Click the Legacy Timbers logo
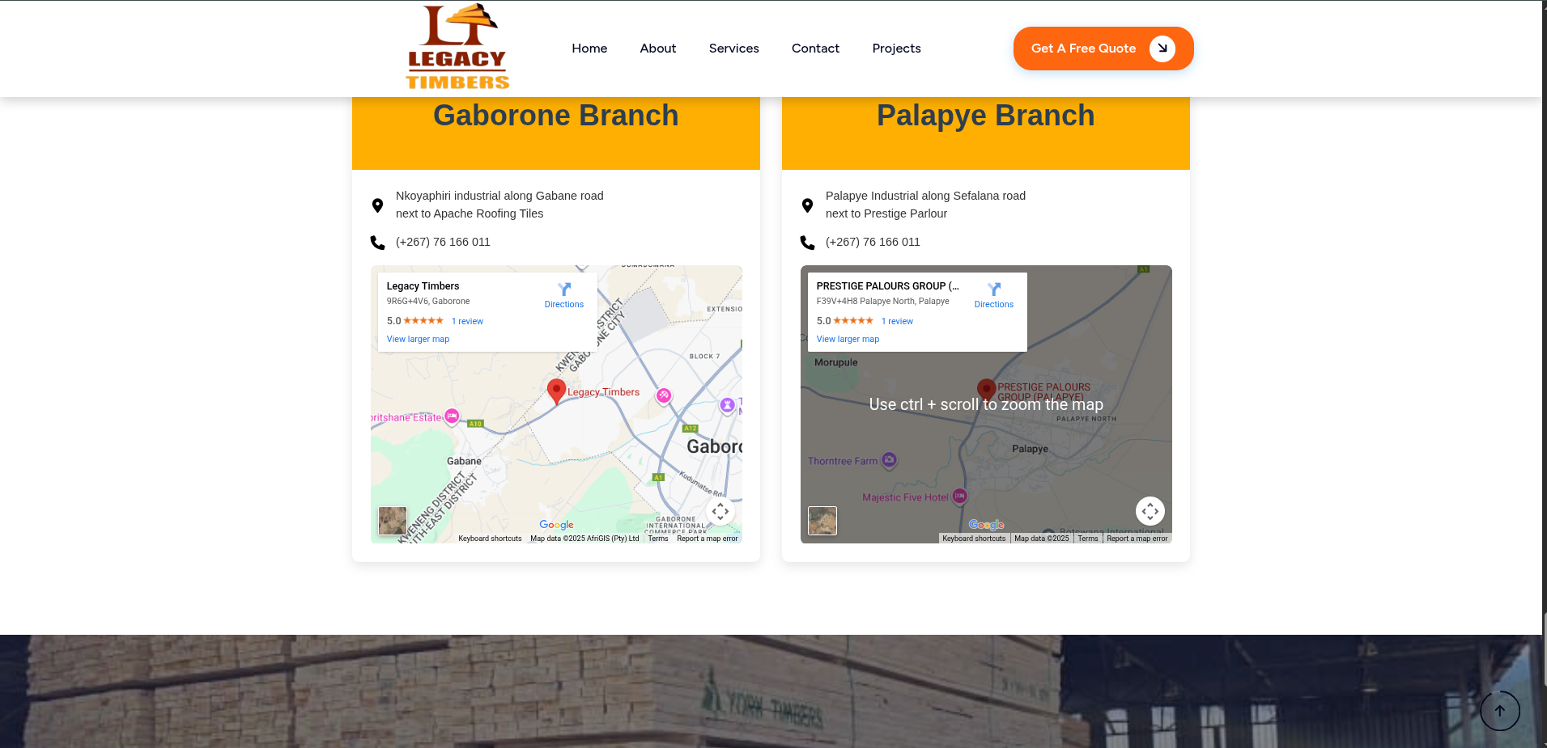 coord(457,47)
